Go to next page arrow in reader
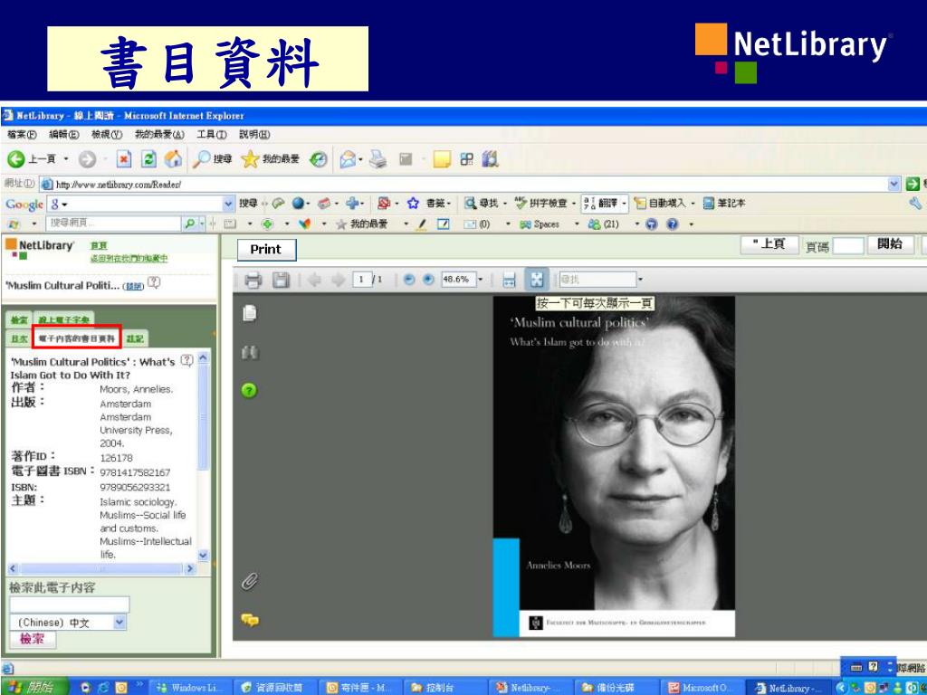Screen dimensions: 927x695 click(338, 280)
